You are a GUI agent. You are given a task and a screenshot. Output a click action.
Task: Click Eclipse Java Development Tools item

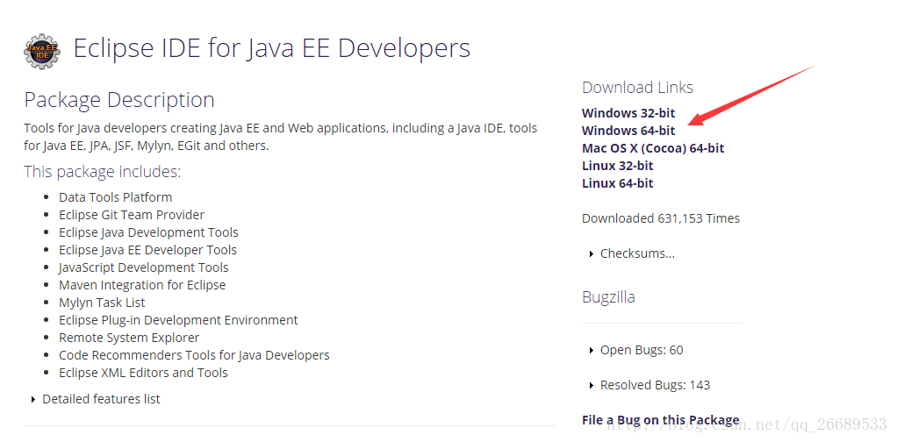pos(148,232)
